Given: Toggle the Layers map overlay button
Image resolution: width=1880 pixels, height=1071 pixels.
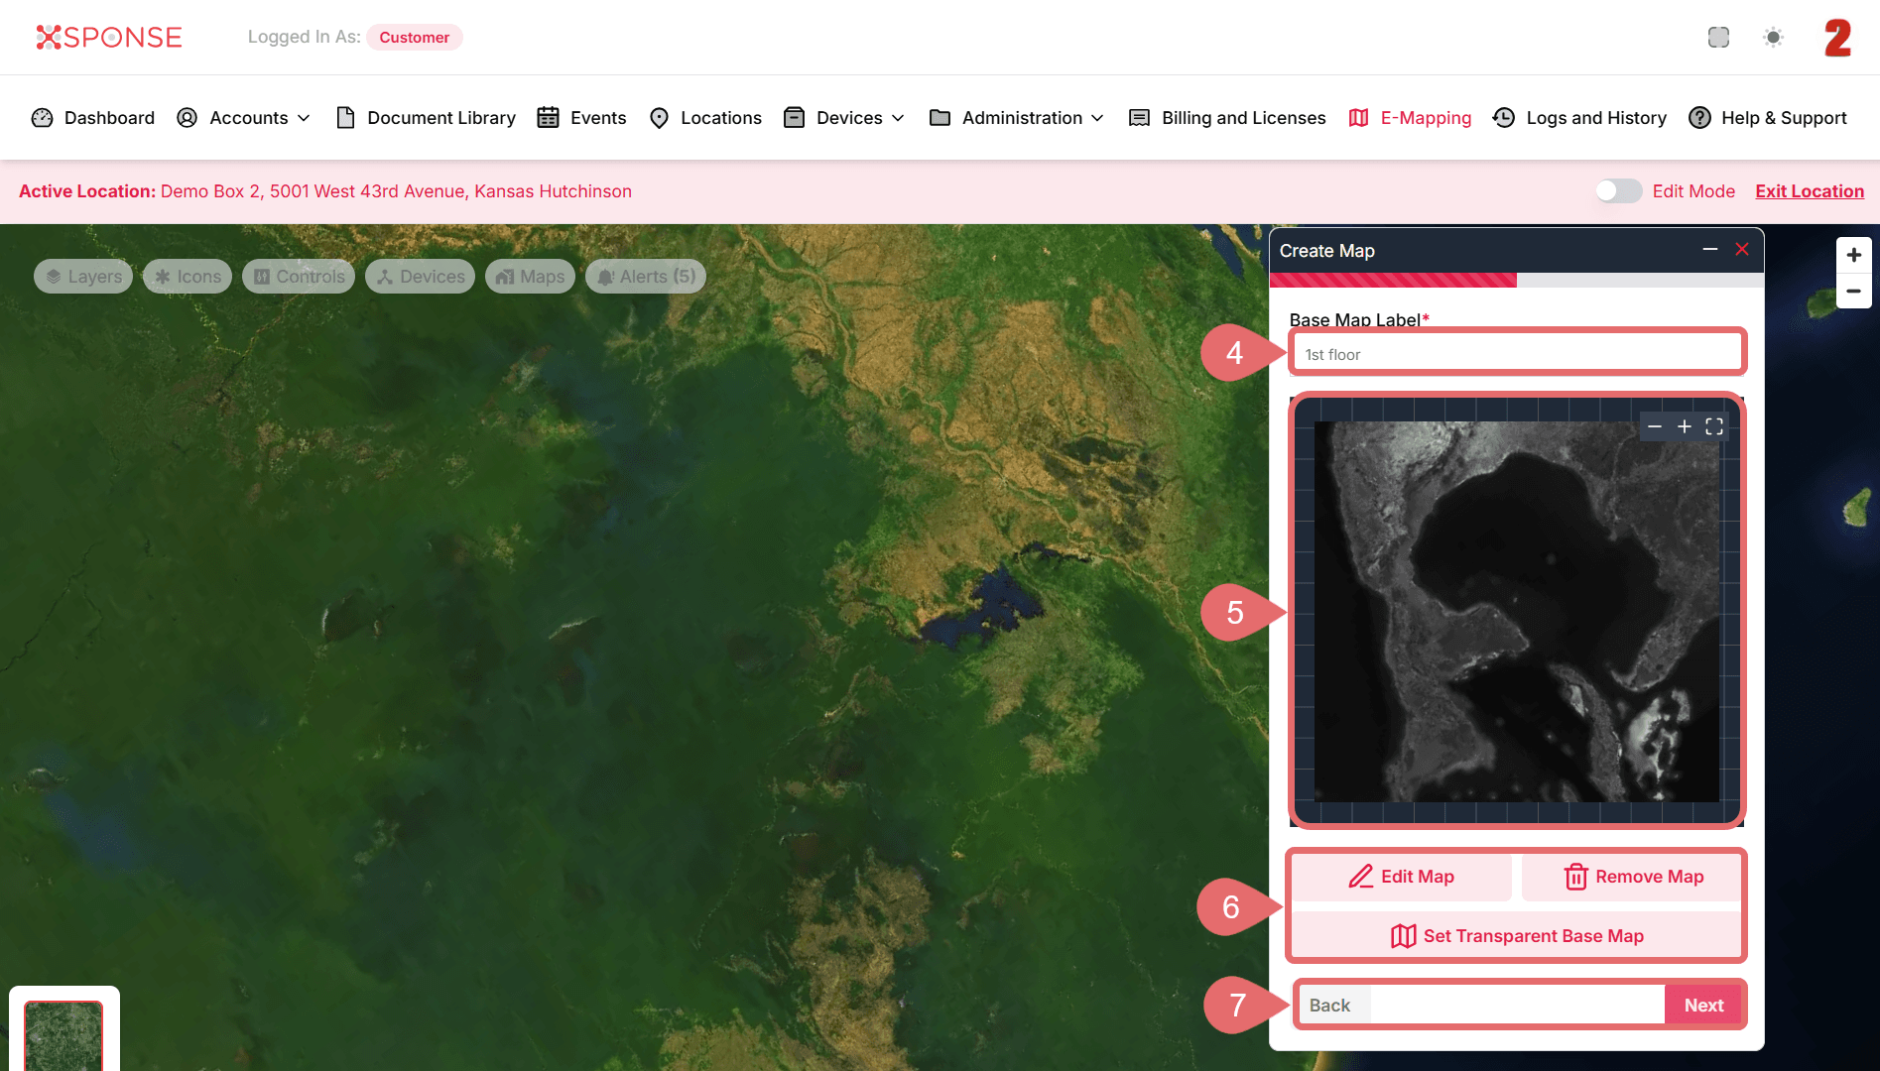Looking at the screenshot, I should coord(83,277).
